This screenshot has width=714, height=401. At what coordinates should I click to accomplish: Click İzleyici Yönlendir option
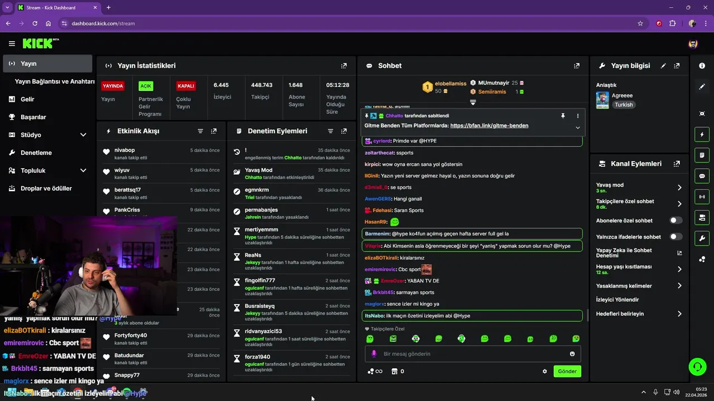(617, 300)
